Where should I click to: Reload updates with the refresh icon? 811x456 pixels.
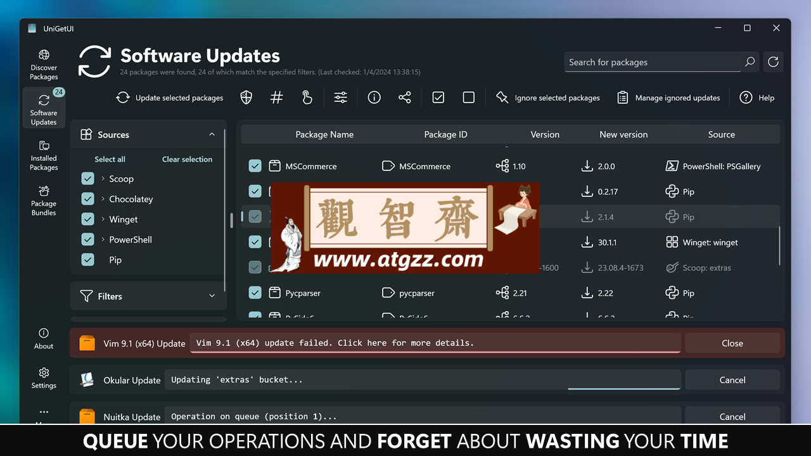point(773,62)
